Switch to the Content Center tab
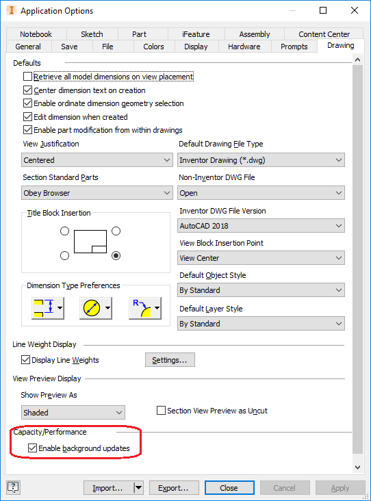 point(324,34)
